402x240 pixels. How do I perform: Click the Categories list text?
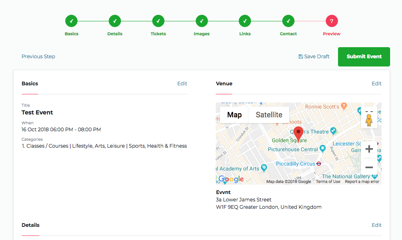click(104, 146)
